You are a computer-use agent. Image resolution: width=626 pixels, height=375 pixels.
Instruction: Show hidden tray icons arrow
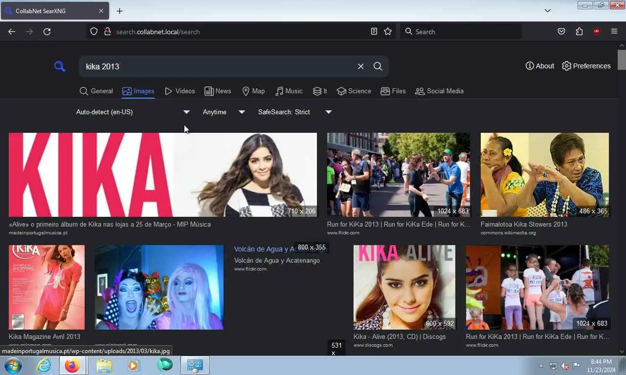(x=541, y=366)
